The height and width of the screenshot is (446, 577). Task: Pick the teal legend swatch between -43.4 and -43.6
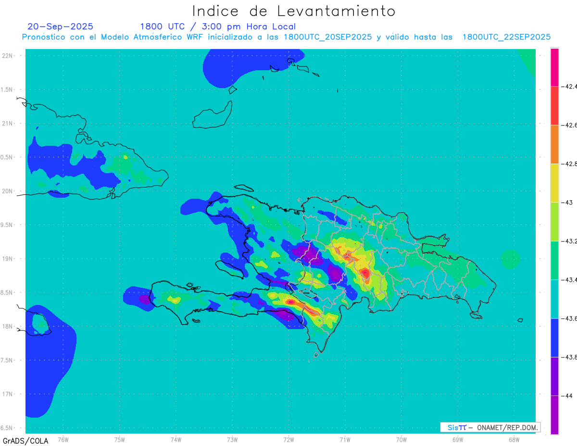tap(554, 299)
